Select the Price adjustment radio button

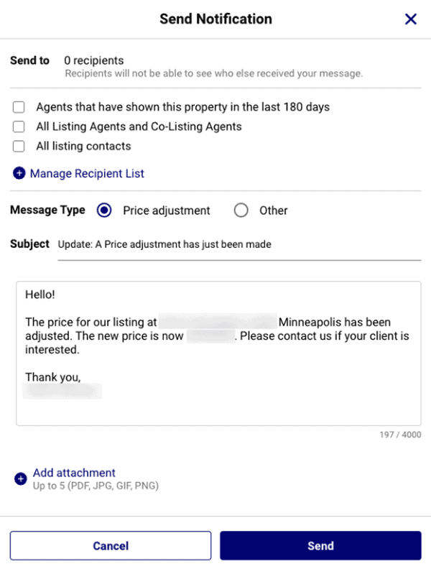tap(104, 210)
